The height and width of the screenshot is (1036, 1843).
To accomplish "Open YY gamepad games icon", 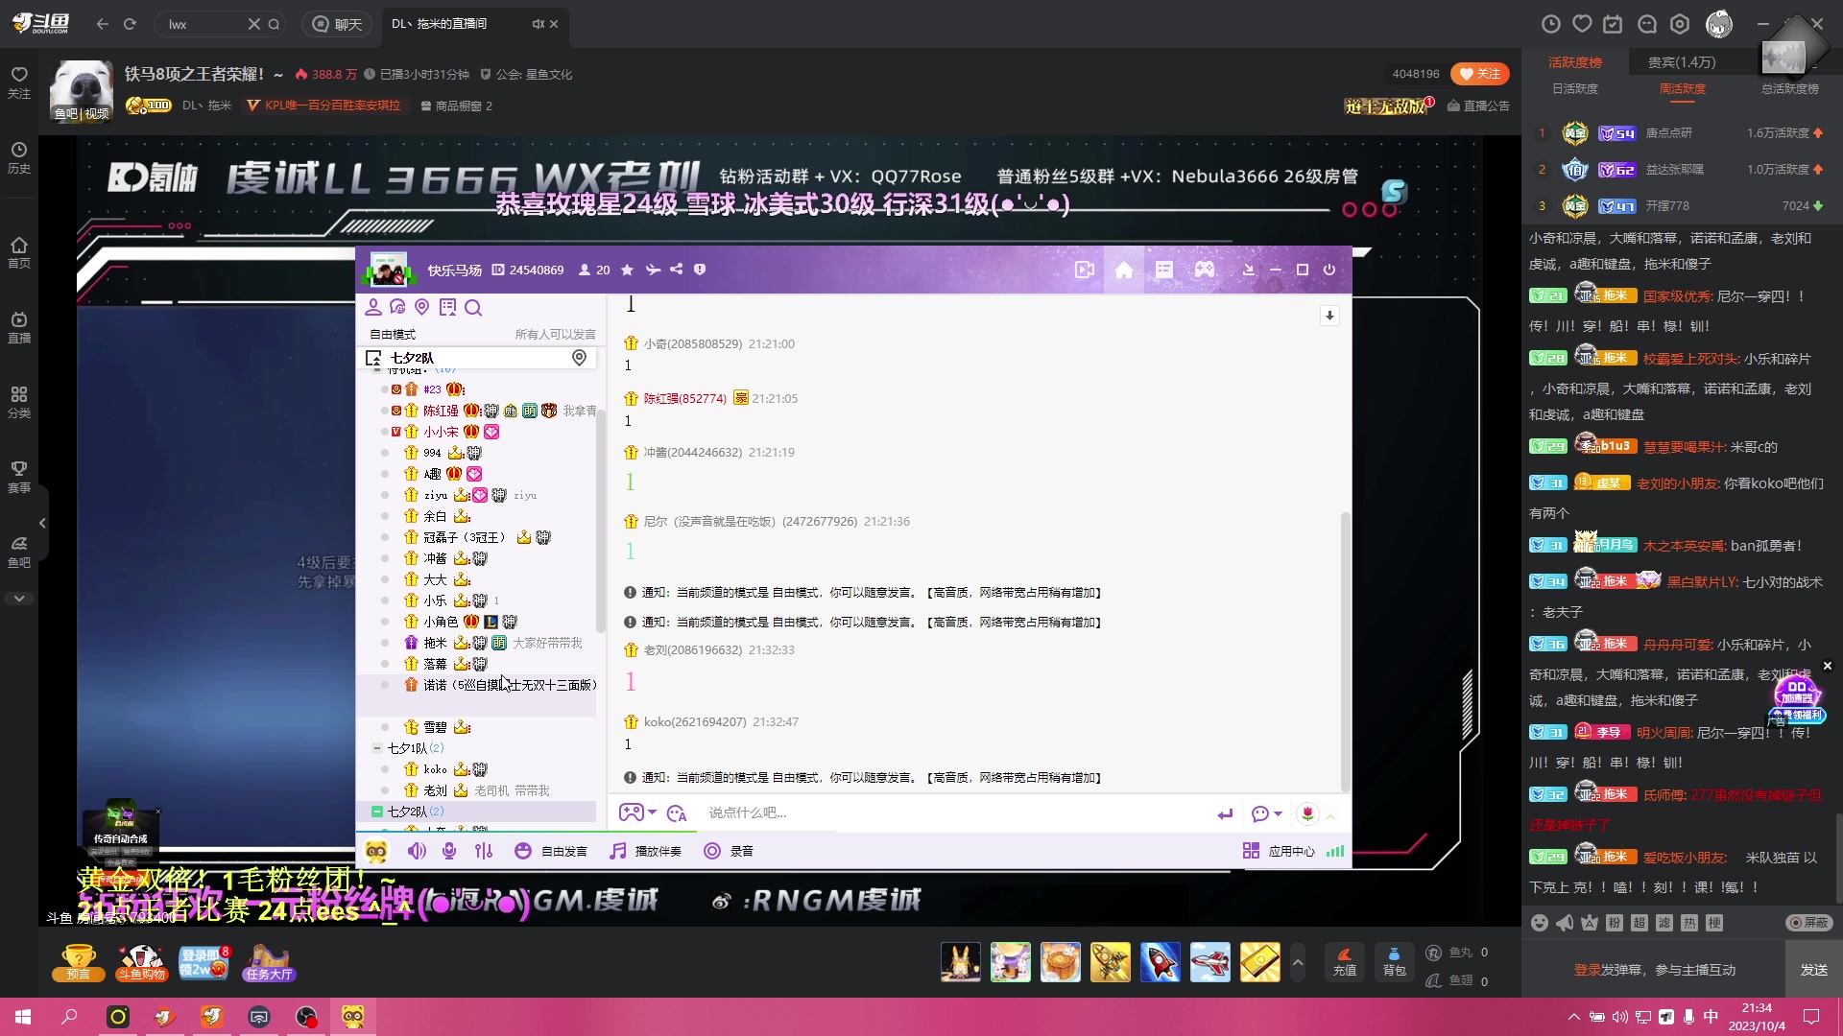I will click(x=1205, y=271).
